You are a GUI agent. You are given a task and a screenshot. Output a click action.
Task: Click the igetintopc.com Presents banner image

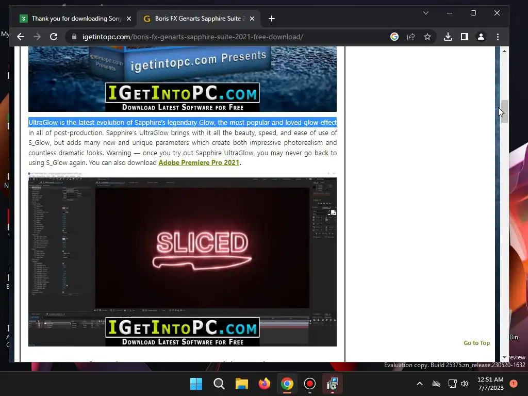tap(183, 79)
